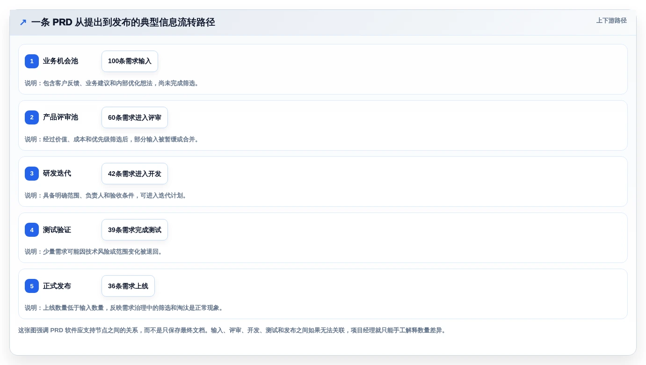The image size is (646, 365).
Task: Select the 100条需求输入 chip
Action: 130,61
